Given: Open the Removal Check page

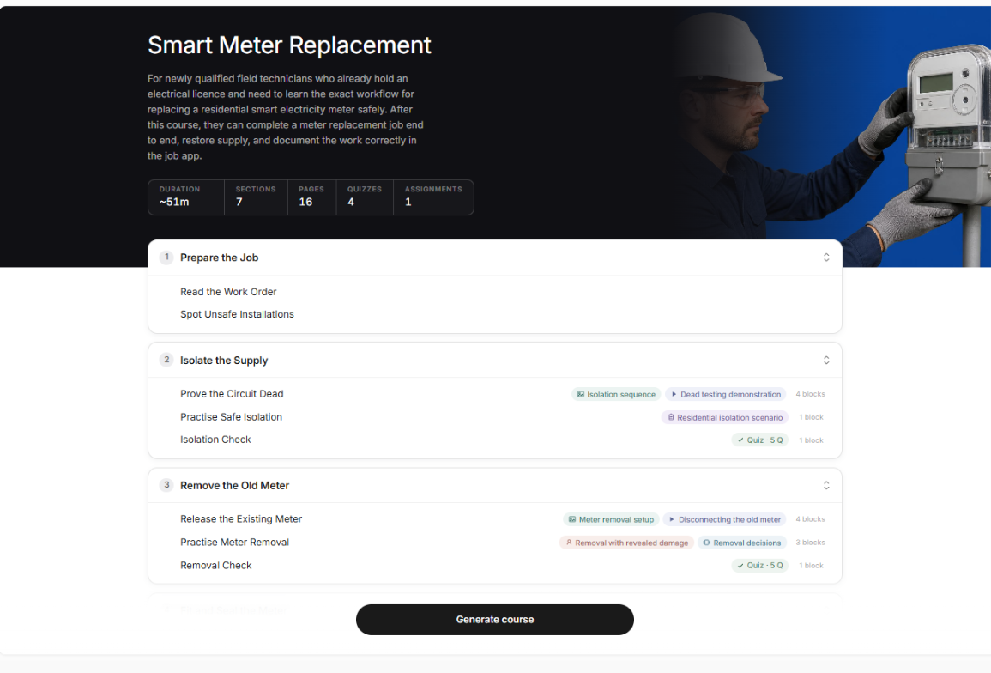Looking at the screenshot, I should pos(215,566).
